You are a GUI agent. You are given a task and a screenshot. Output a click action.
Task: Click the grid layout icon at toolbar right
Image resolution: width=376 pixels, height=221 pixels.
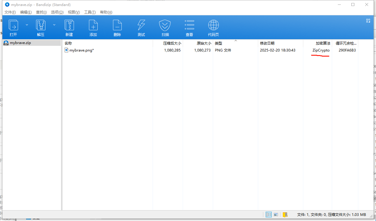(x=368, y=21)
